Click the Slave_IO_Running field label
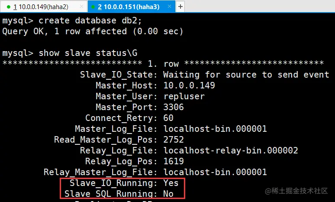 point(113,183)
